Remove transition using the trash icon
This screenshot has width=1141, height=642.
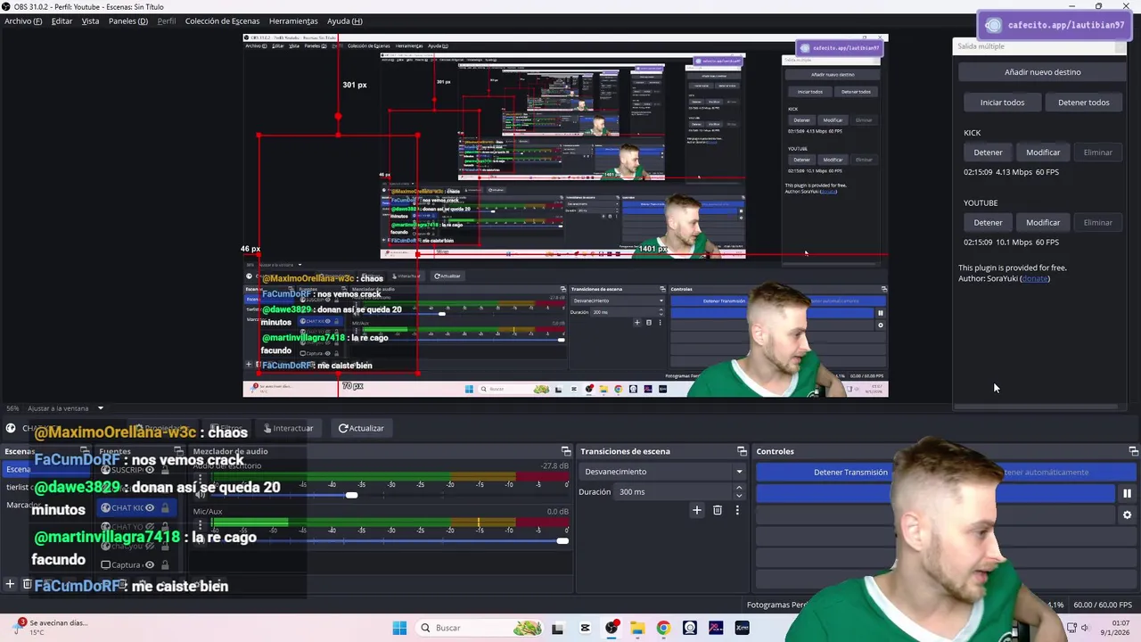717,510
